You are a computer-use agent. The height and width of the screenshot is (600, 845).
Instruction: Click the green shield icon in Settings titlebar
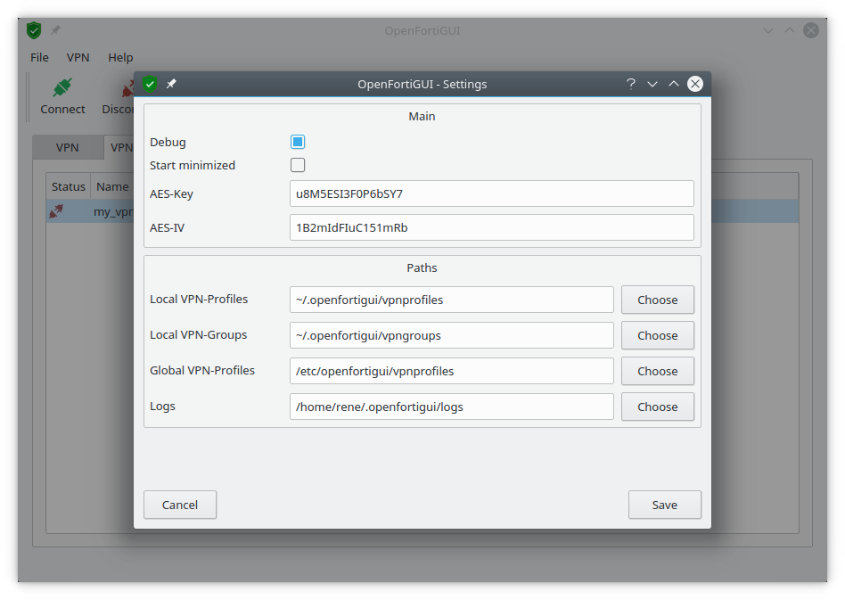click(x=150, y=84)
